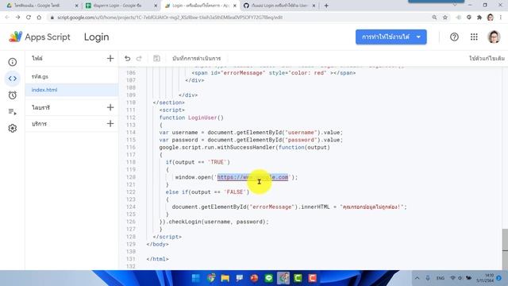This screenshot has height=286, width=508.
Task: Open a new browser tab
Action: pyautogui.click(x=326, y=6)
